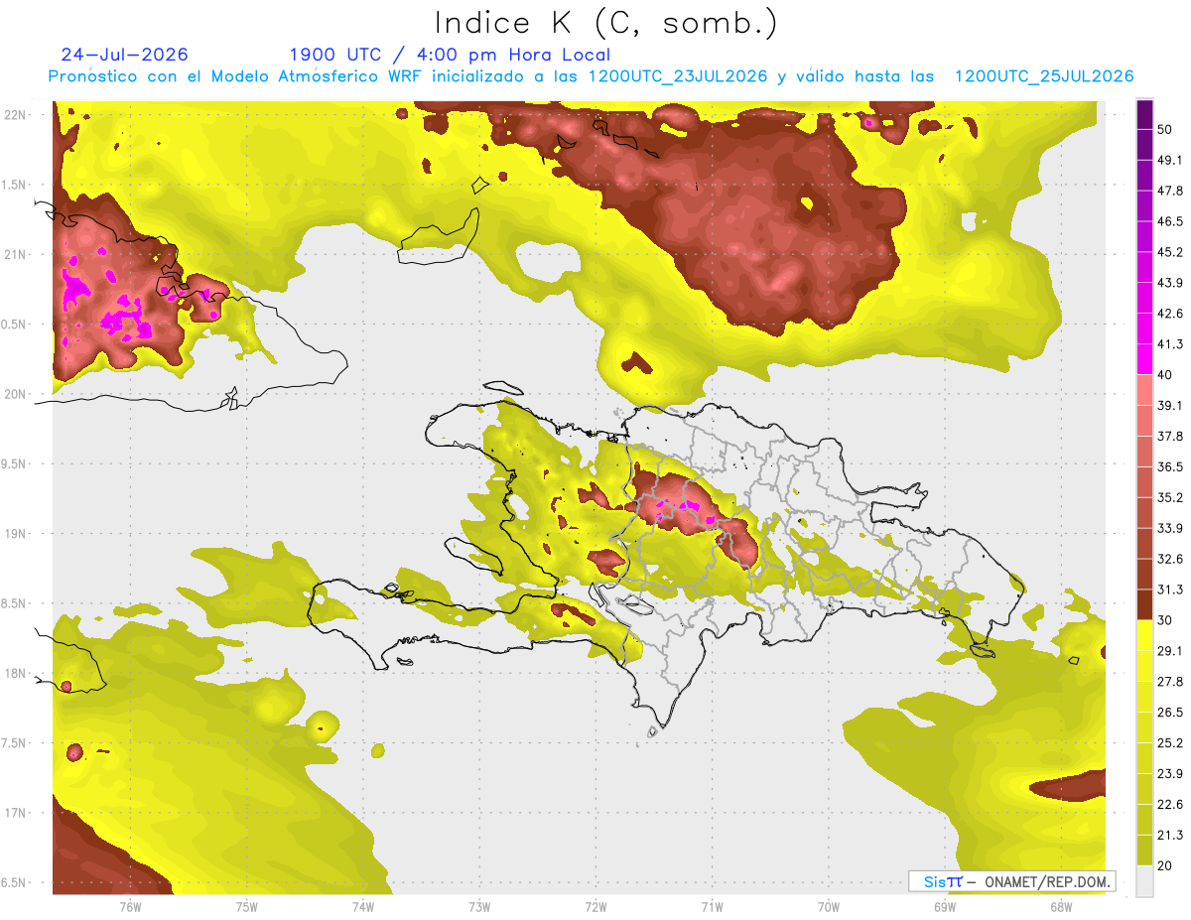1191x920 pixels.
Task: Click the legend value "33.9"
Action: [x=1170, y=528]
